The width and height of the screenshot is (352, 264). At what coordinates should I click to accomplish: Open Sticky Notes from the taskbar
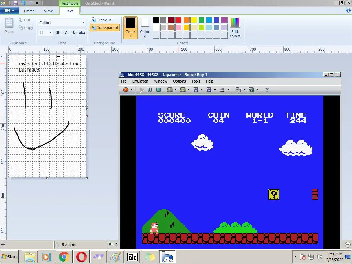coord(150,257)
